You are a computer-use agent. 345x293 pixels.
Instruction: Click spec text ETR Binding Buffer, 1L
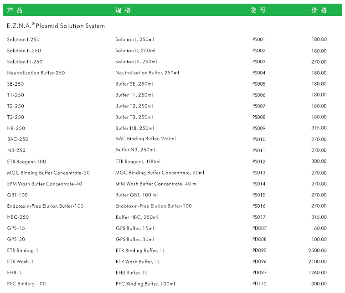(x=140, y=251)
